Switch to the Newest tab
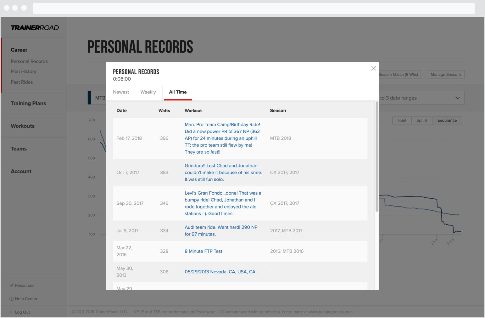The height and width of the screenshot is (318, 485). click(x=121, y=92)
